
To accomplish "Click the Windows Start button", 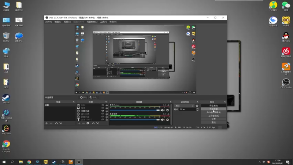I will point(4,162).
